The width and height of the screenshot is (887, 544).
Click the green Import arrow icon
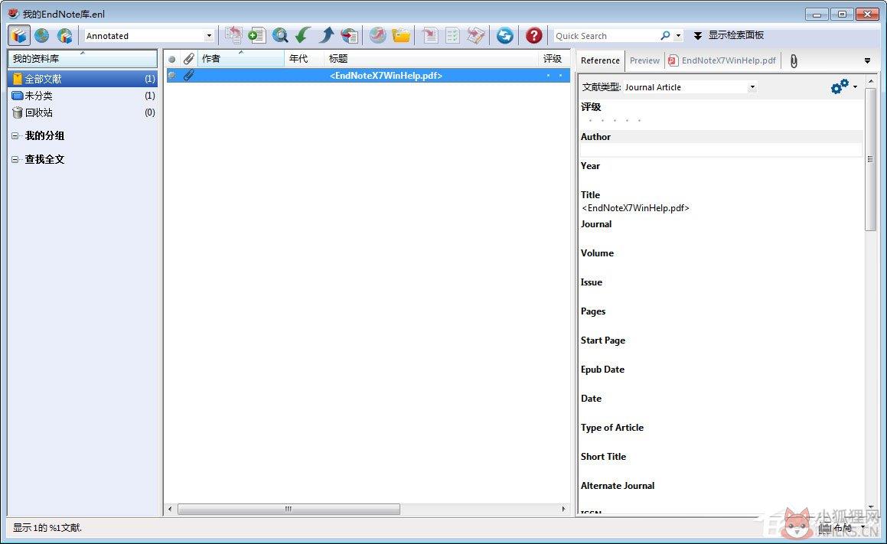(302, 36)
